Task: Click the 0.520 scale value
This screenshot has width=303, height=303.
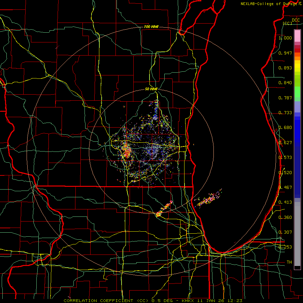Action: click(x=285, y=173)
